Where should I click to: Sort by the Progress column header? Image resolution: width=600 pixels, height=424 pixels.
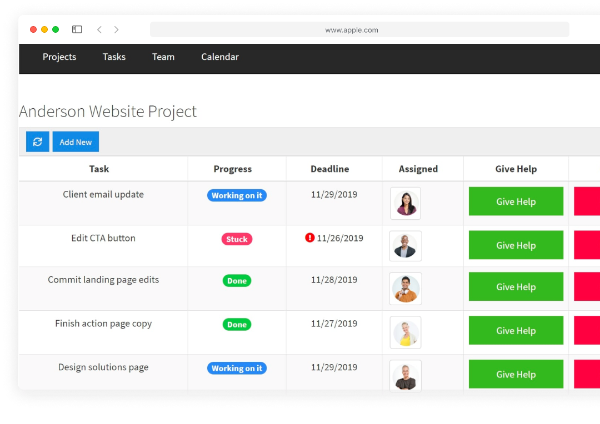tap(233, 169)
